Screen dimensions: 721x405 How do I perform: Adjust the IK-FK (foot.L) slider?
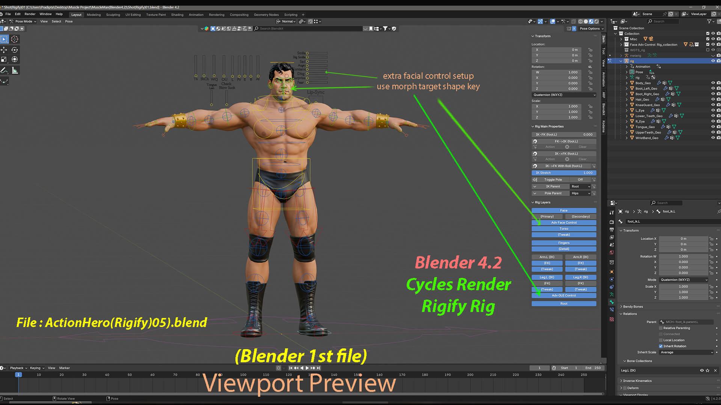click(564, 135)
